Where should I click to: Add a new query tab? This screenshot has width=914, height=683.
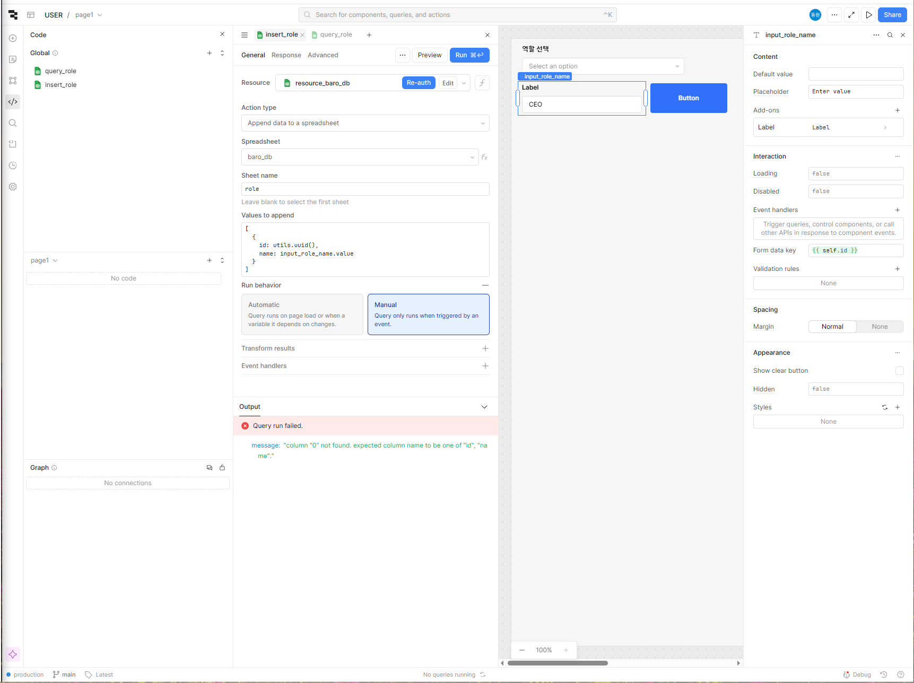(x=369, y=35)
